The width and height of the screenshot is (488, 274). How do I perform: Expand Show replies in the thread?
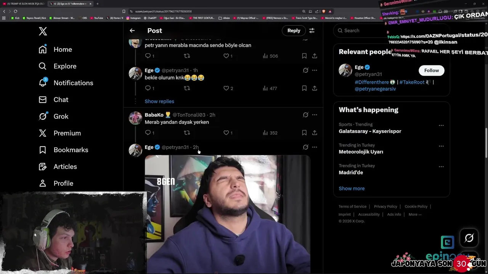click(x=159, y=101)
